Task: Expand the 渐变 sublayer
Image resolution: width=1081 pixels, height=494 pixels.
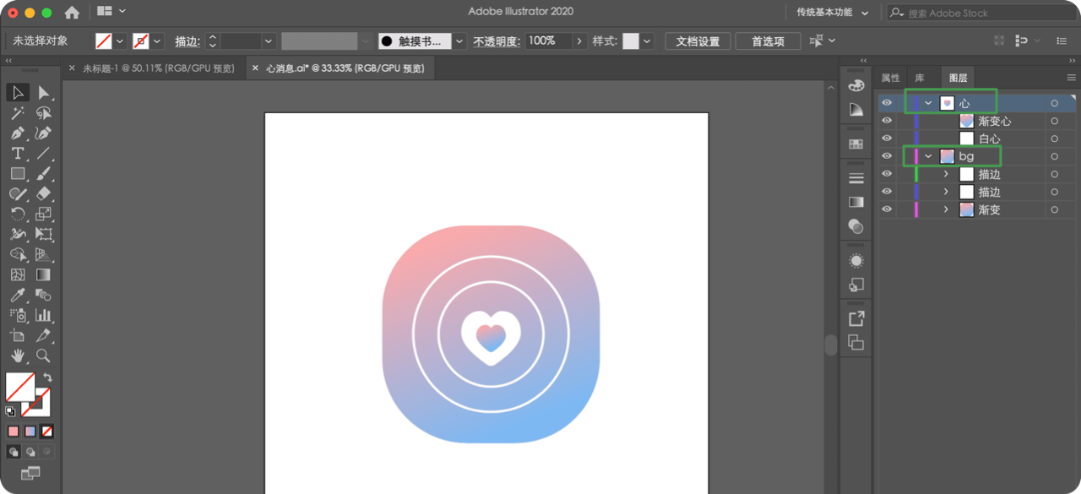Action: click(946, 209)
